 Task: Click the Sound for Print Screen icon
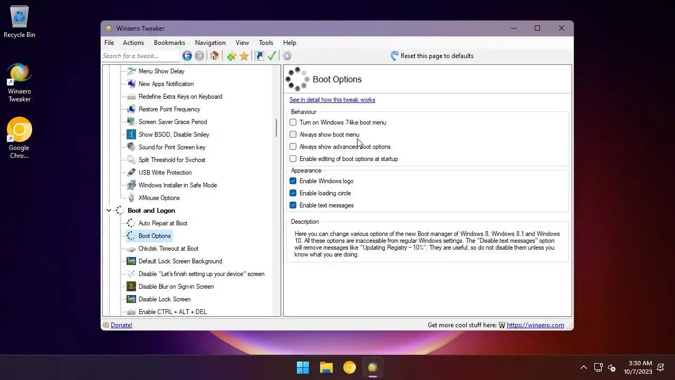point(131,147)
